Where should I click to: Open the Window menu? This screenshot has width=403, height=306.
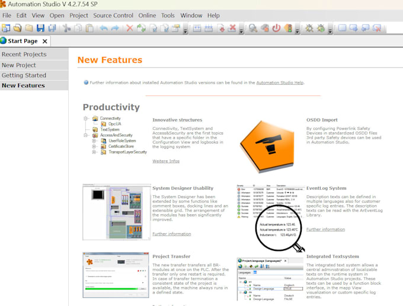pos(191,15)
